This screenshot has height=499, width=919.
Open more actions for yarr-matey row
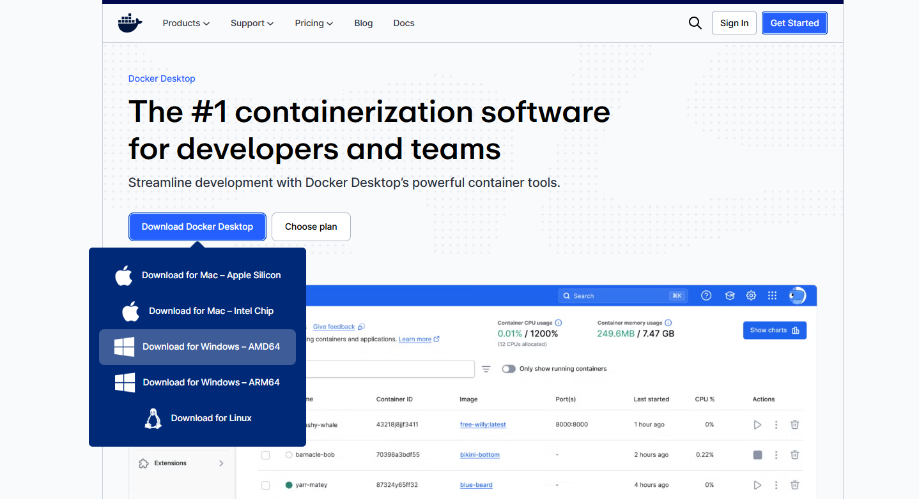point(776,485)
